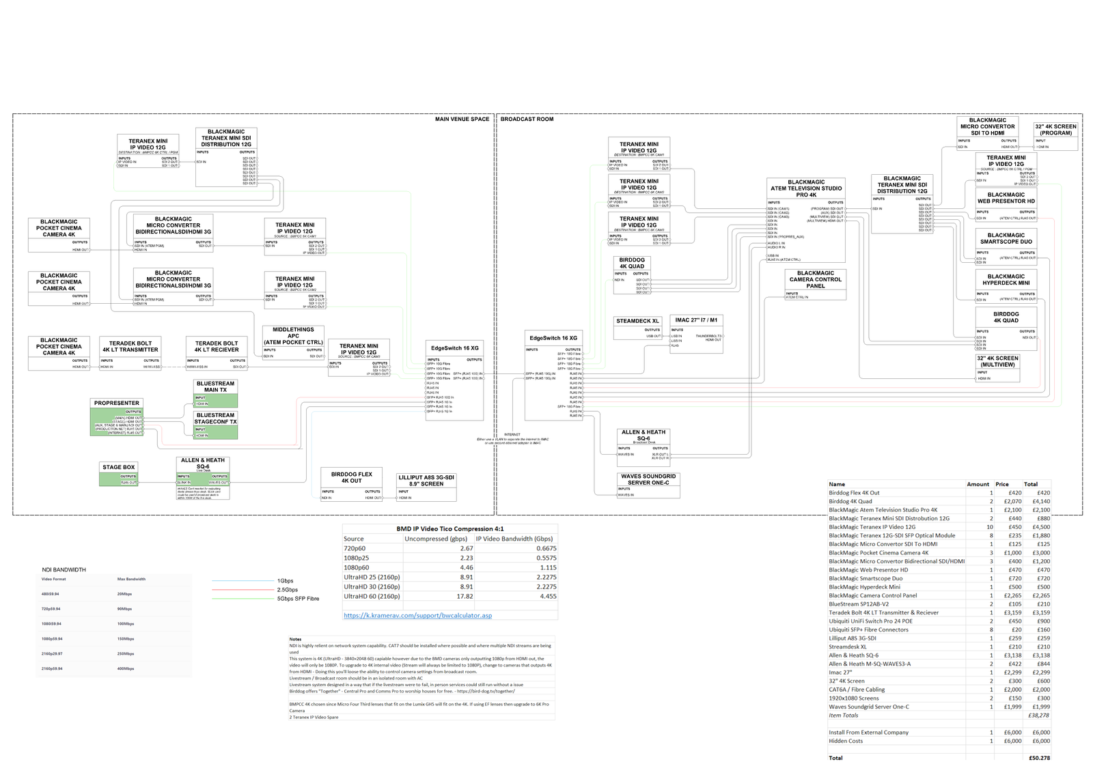Click the green Stage Box block
This screenshot has width=1093, height=764.
[x=119, y=475]
